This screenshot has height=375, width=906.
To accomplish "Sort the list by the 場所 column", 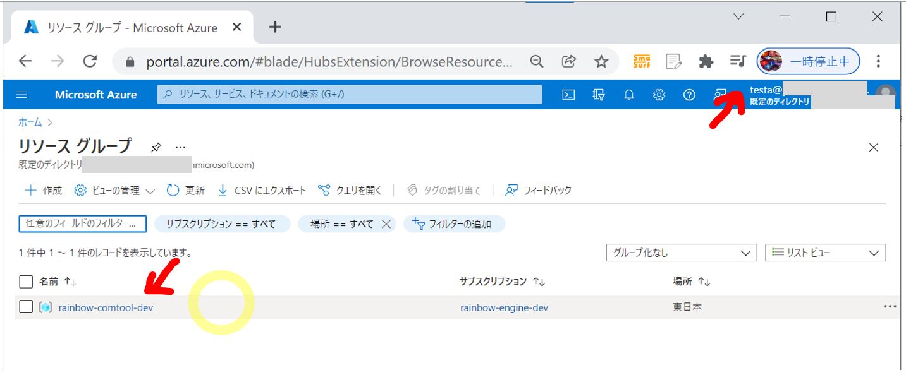I will pyautogui.click(x=692, y=282).
